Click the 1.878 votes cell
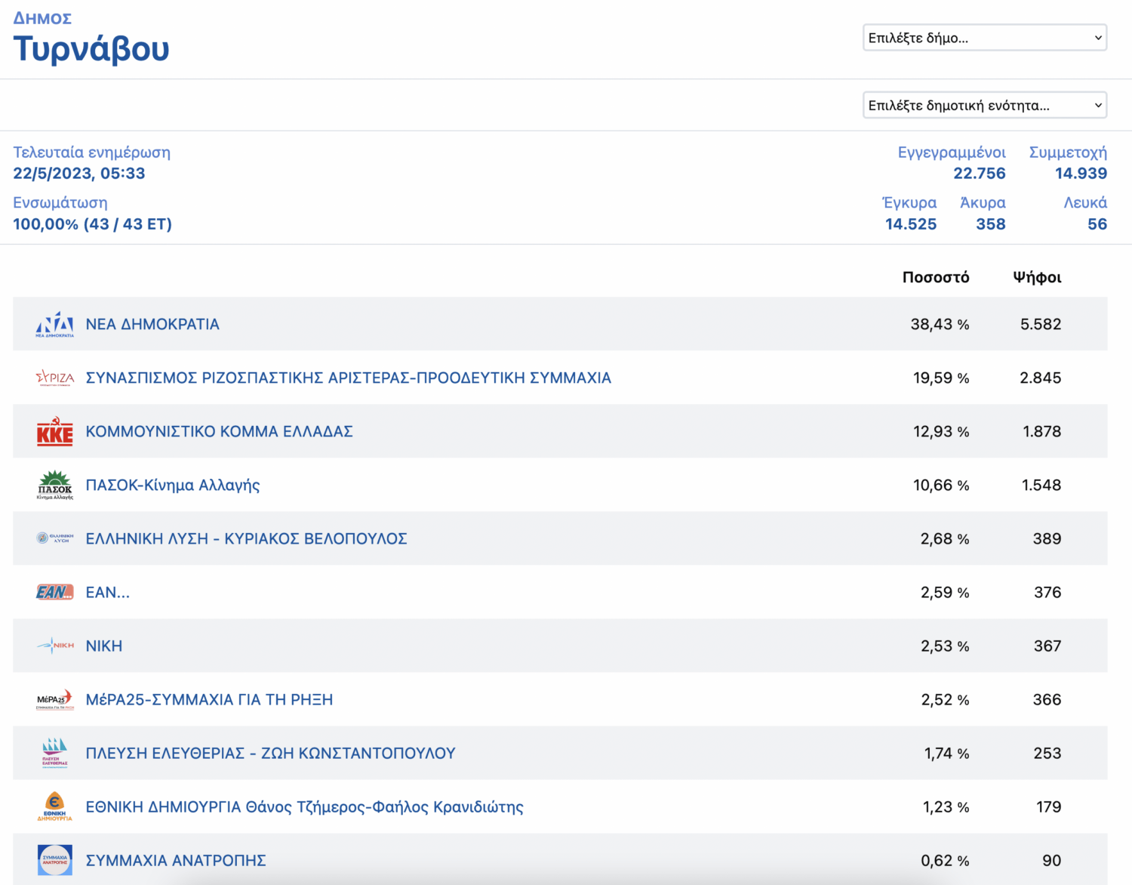The height and width of the screenshot is (885, 1132). click(1041, 431)
